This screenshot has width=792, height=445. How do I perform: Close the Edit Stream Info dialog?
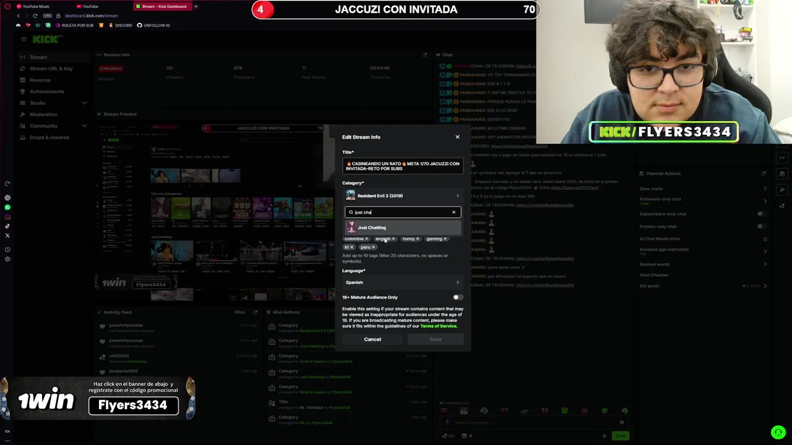457,137
